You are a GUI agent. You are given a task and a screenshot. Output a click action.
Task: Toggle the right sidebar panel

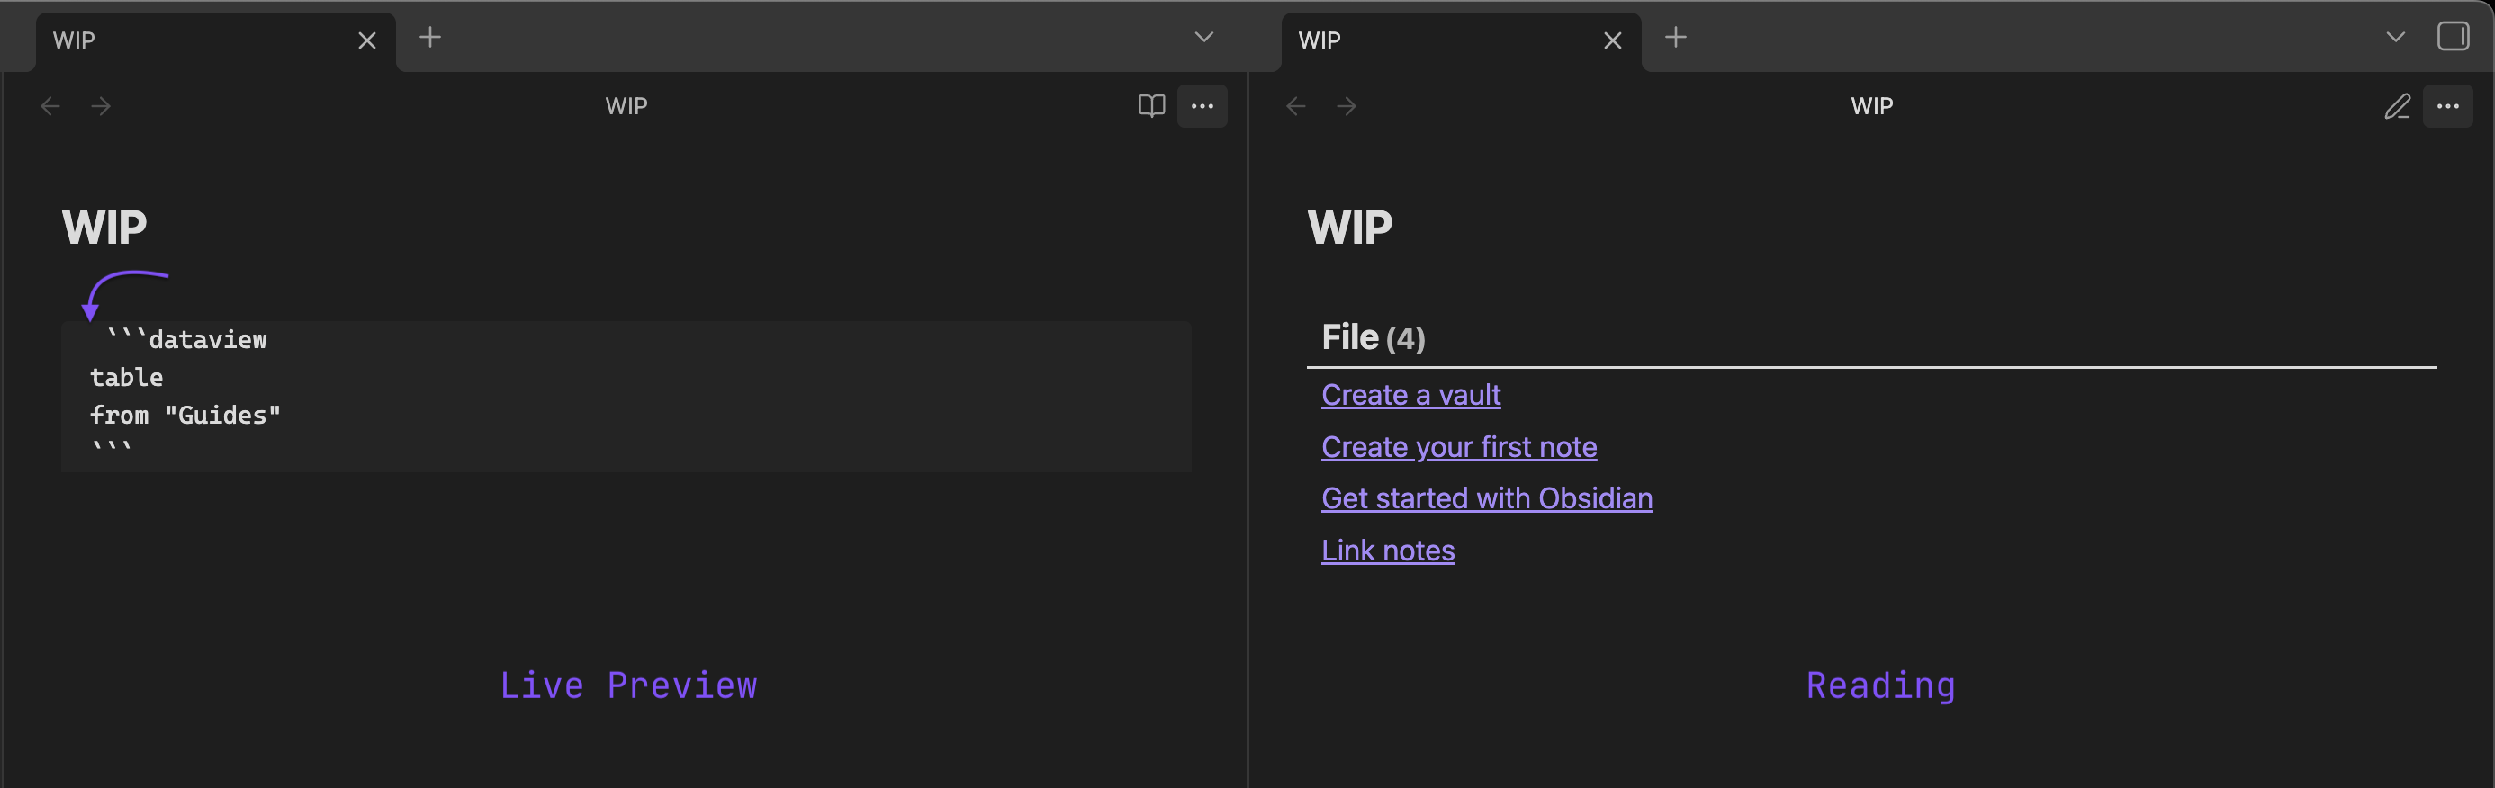coord(2453,37)
